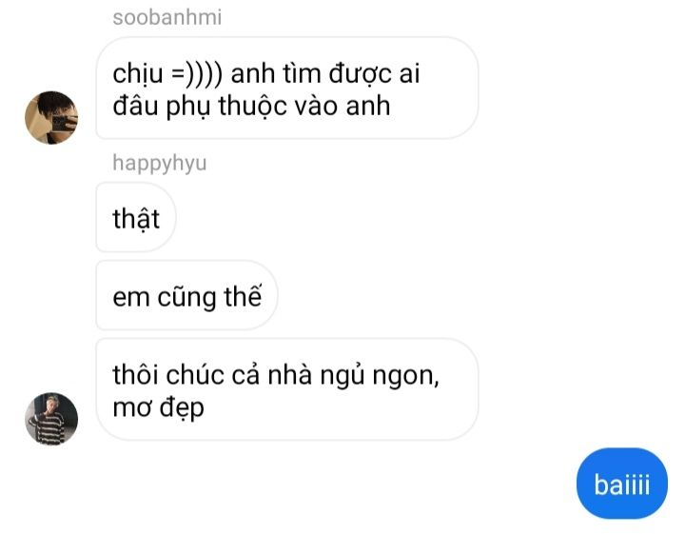Screen dimensions: 685x534
Task: Click the word 'thôi' starting the good-night message
Action: point(135,374)
